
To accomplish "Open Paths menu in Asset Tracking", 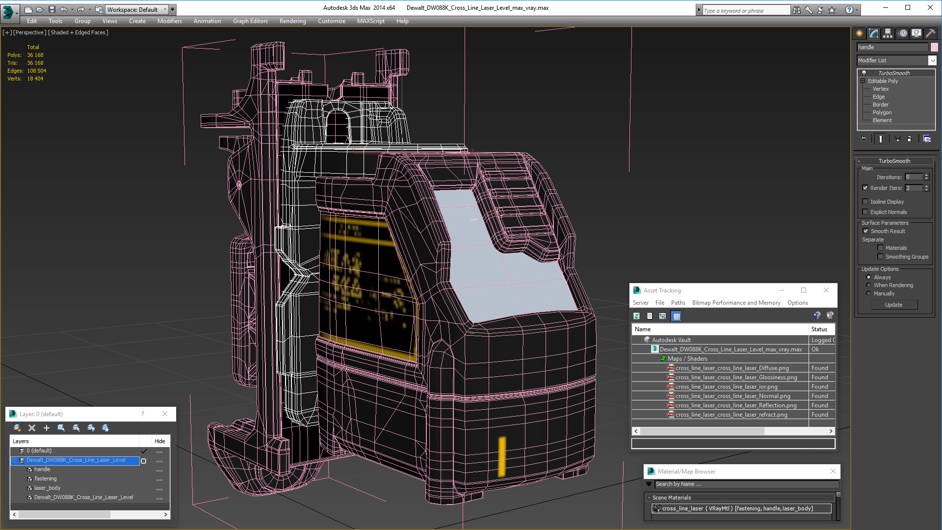I will tap(678, 303).
